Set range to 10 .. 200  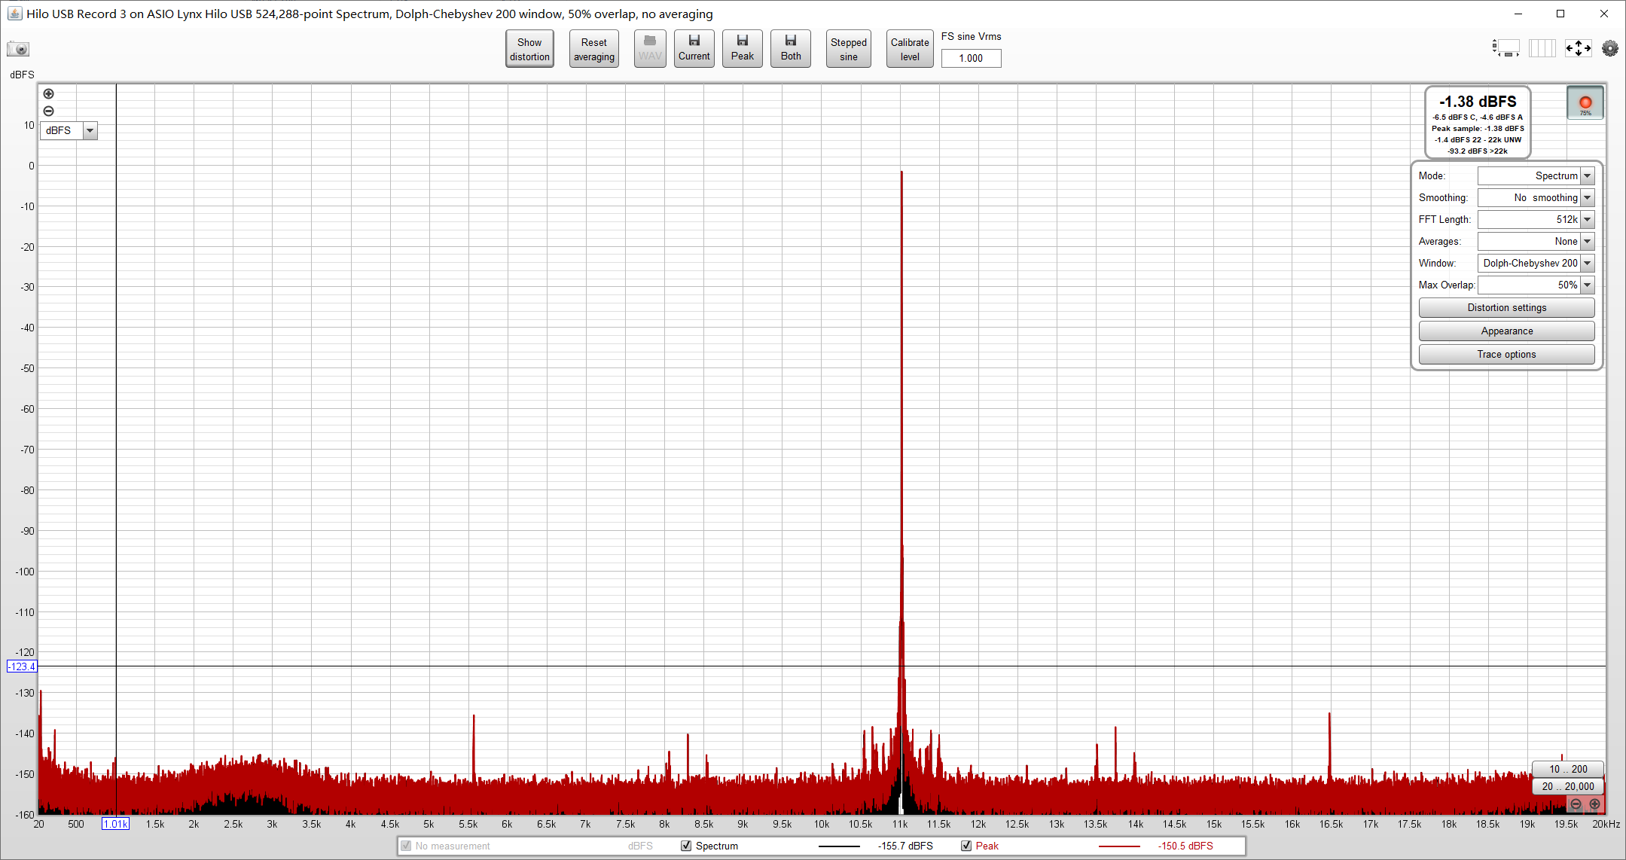click(x=1568, y=769)
